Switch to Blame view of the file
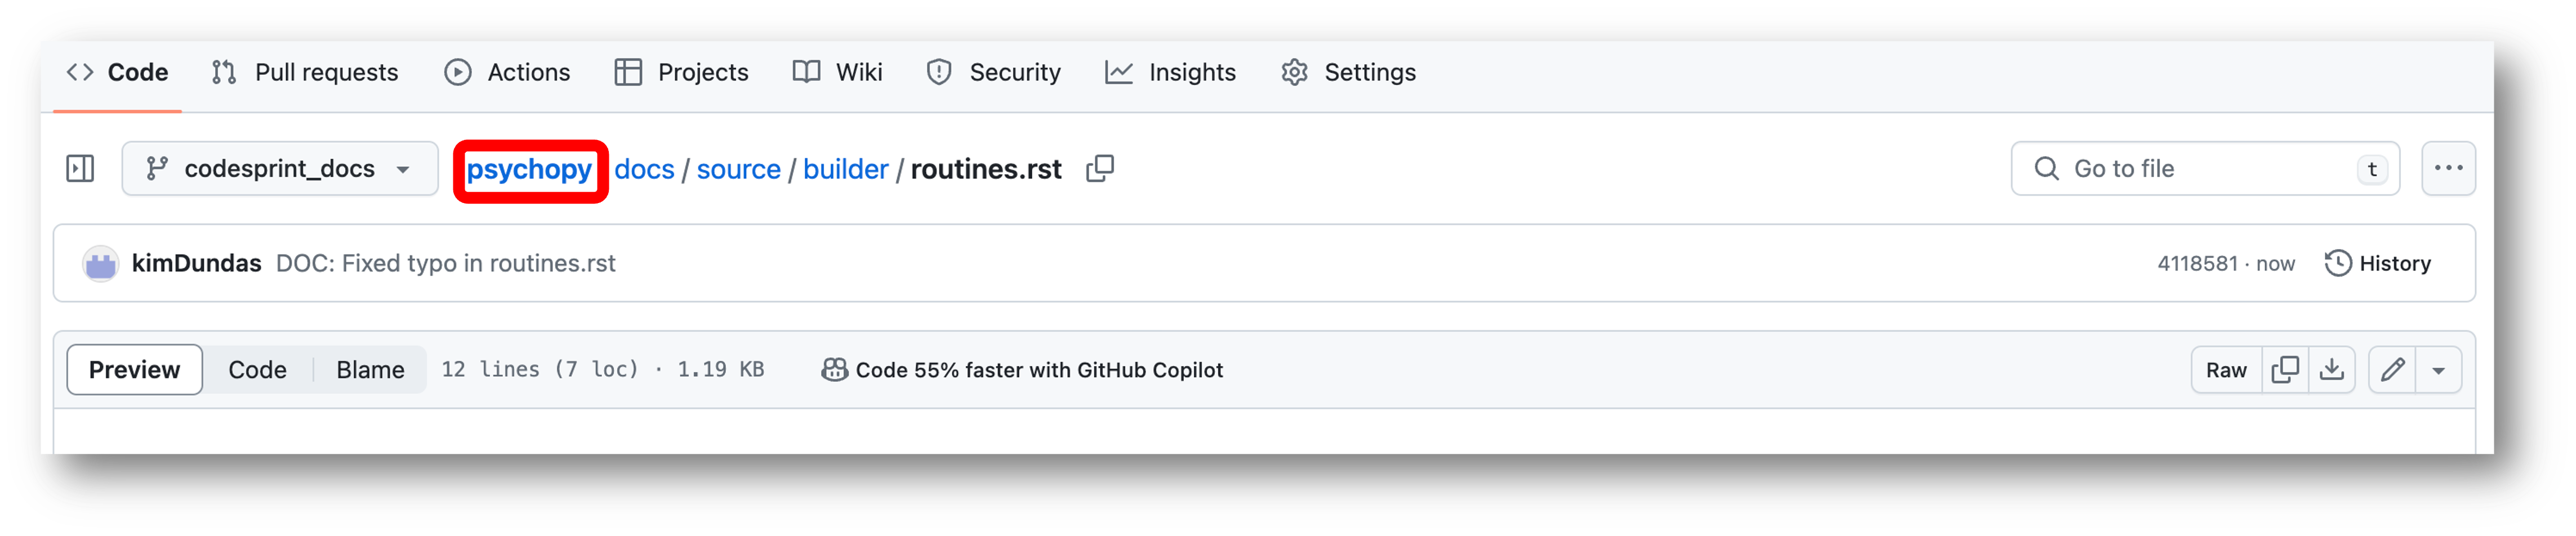 [x=370, y=370]
